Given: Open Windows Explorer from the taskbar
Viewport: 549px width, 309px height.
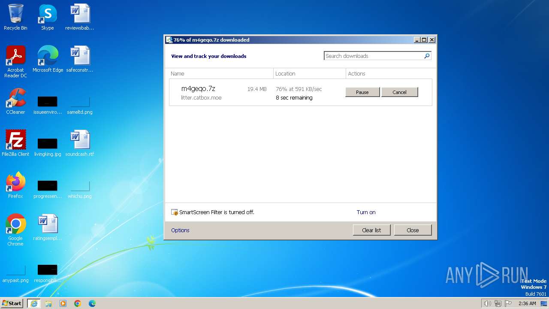Looking at the screenshot, I should [48, 303].
